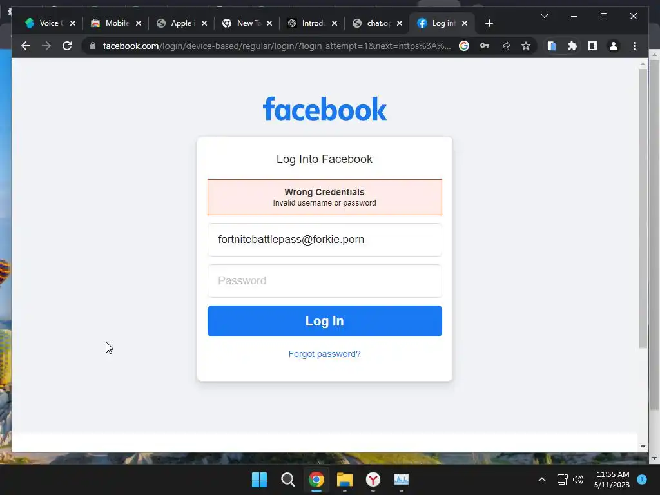Bookmark this page with the star icon
This screenshot has width=660, height=495.
click(526, 46)
